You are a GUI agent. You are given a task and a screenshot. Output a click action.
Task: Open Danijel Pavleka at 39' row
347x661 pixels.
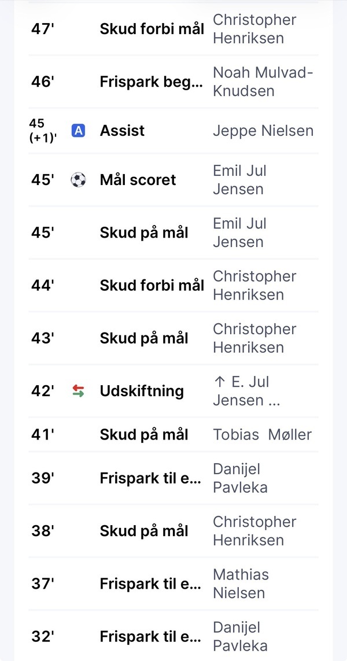pyautogui.click(x=240, y=478)
